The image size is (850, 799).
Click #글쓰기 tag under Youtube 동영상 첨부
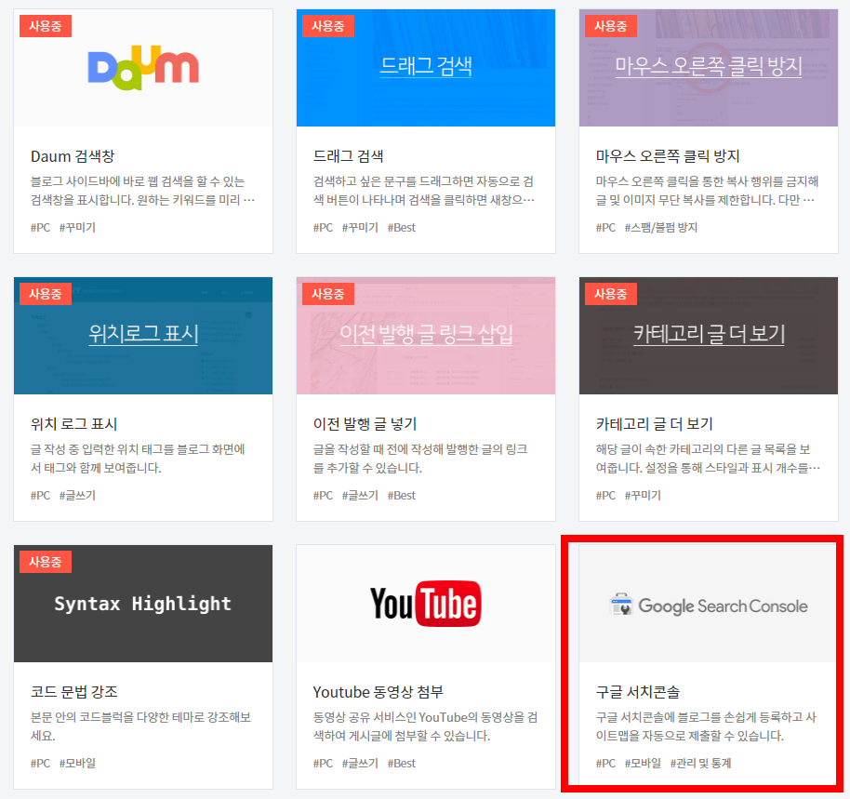[x=360, y=764]
